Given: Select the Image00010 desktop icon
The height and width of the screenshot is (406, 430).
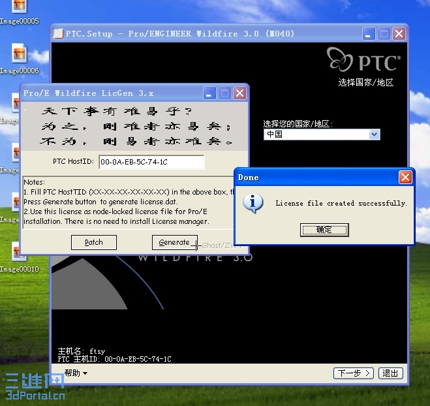Looking at the screenshot, I should [19, 258].
